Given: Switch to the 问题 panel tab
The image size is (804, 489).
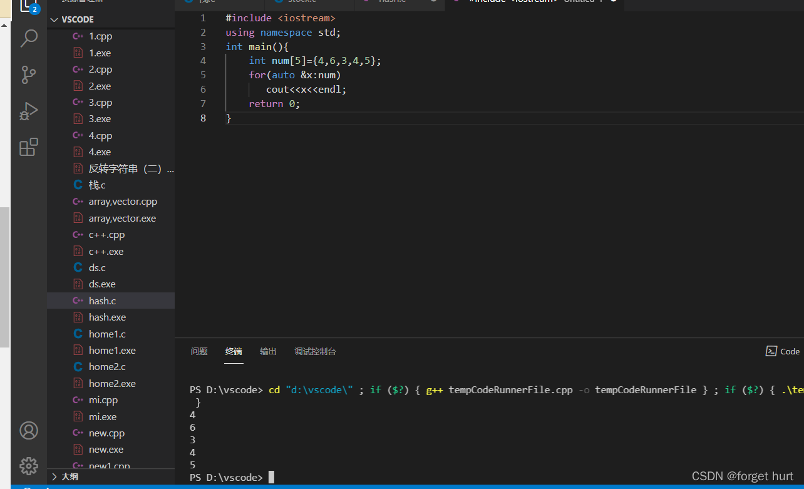Looking at the screenshot, I should [x=199, y=351].
